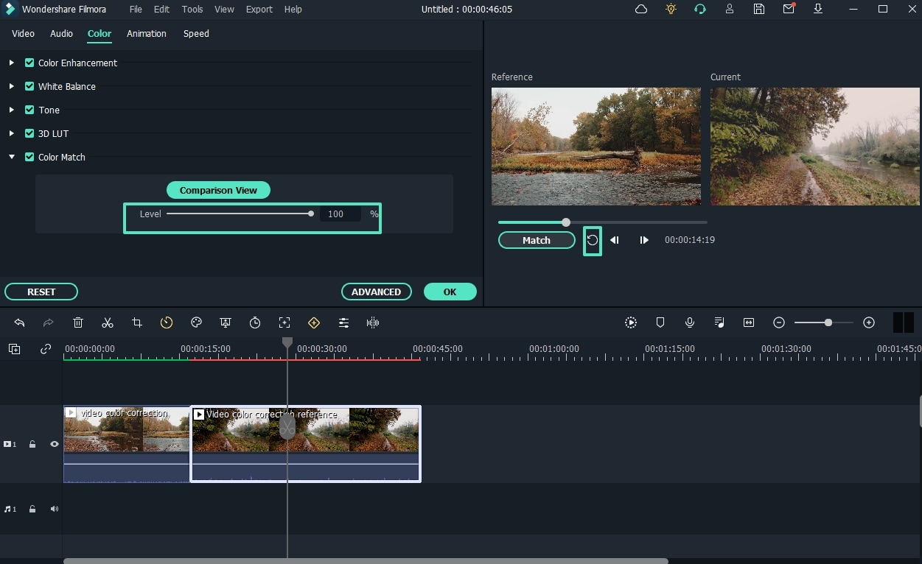922x564 pixels.
Task: Zoom in the timeline with plus icon
Action: tap(869, 322)
